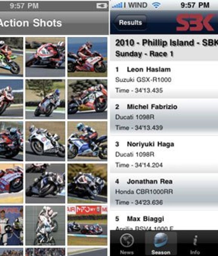Open the podium celebration thumbnail
This screenshot has height=256, width=218.
(x=12, y=225)
